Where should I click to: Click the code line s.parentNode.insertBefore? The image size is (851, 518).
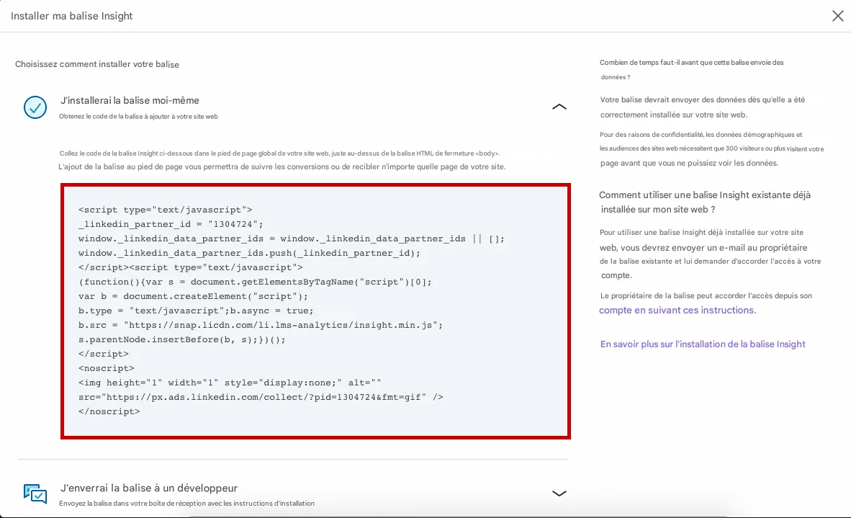point(182,339)
